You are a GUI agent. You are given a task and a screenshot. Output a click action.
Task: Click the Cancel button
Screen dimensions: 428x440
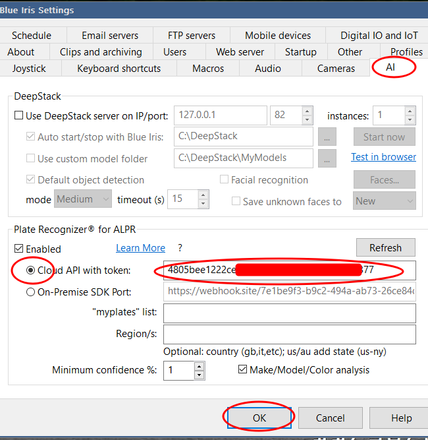click(x=331, y=418)
